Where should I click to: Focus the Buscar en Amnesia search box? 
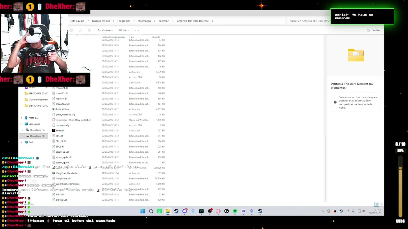(x=310, y=21)
